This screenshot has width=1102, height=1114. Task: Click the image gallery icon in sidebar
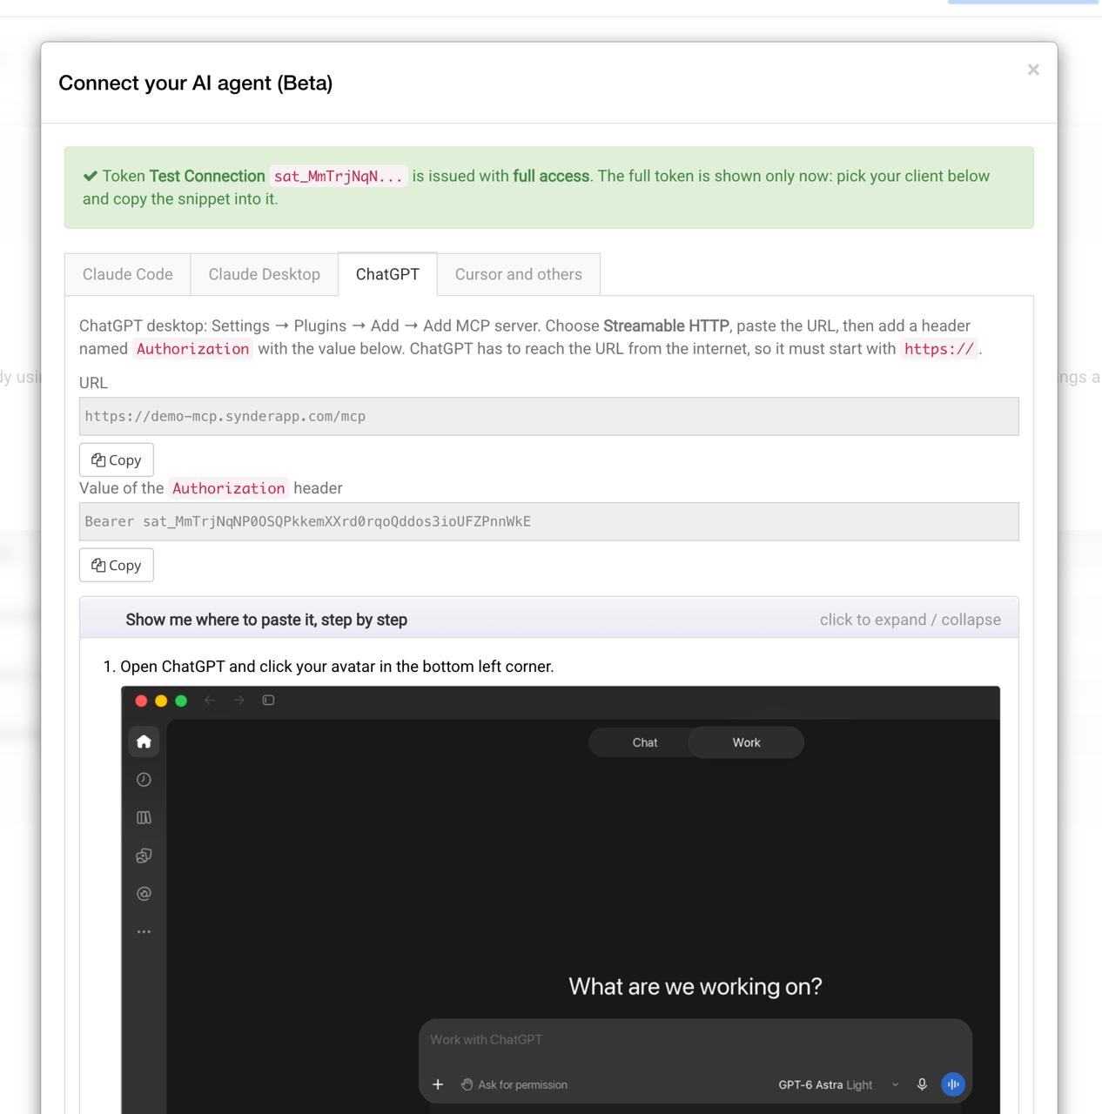[x=144, y=856]
